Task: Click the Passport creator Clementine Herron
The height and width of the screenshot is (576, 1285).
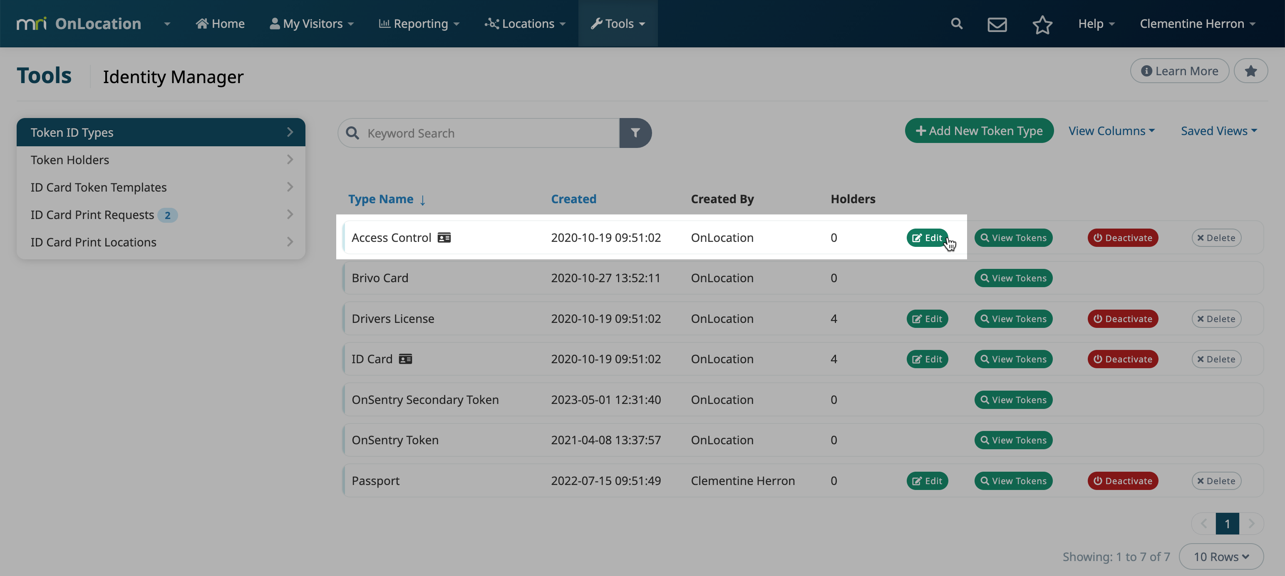Action: click(743, 481)
